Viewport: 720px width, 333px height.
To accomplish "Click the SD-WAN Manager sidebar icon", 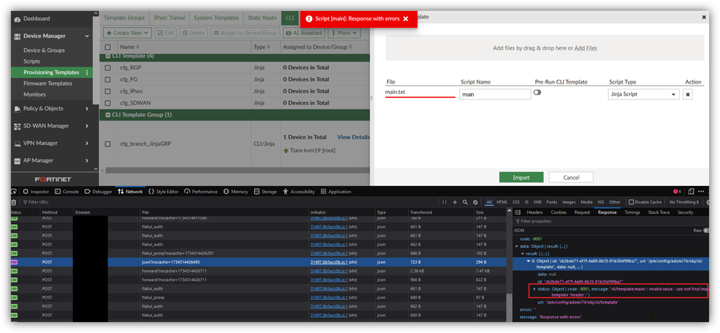I will coord(17,125).
